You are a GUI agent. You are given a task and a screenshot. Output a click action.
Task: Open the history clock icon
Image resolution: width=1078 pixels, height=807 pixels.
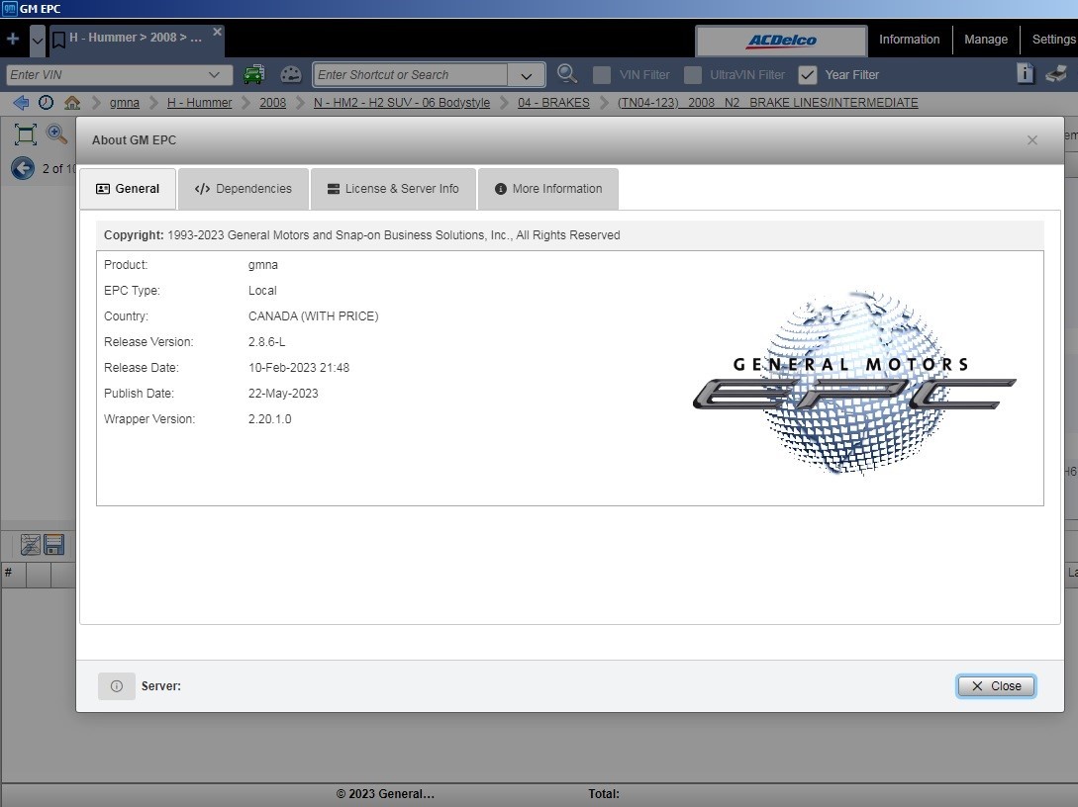click(x=47, y=102)
